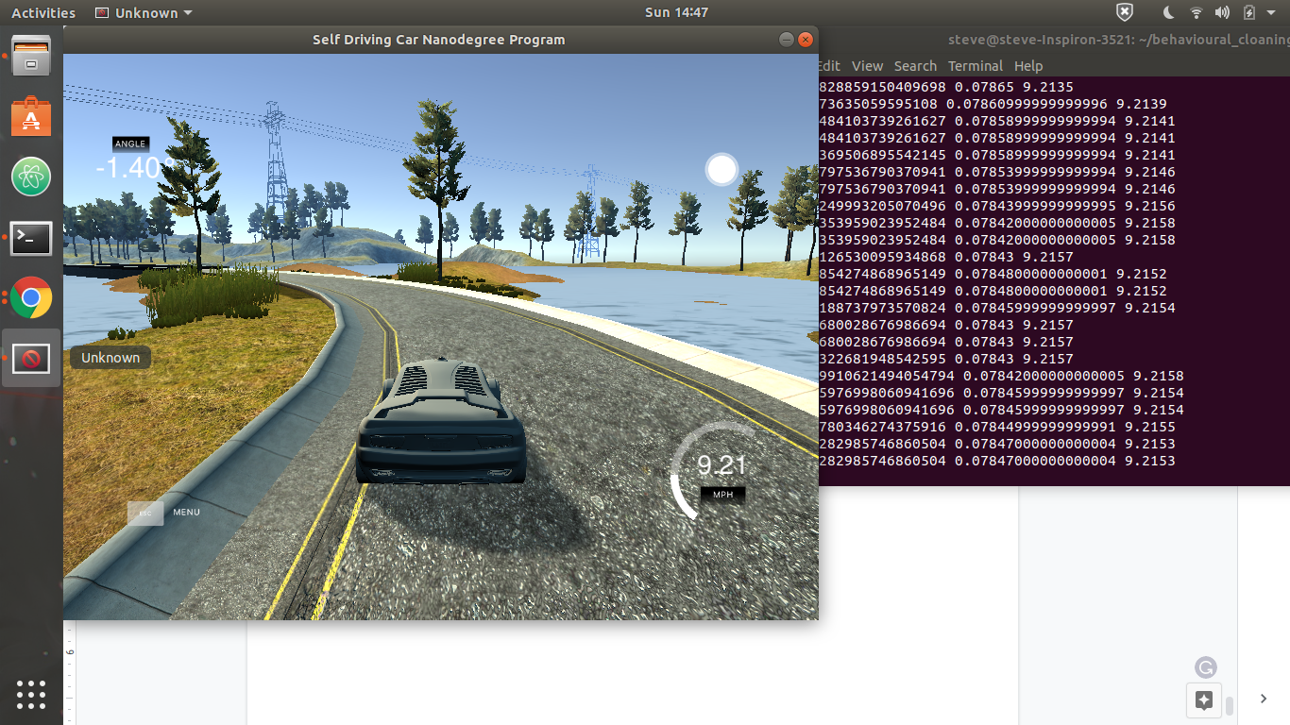
Task: Click the ESC key button in simulator
Action: coord(145,513)
